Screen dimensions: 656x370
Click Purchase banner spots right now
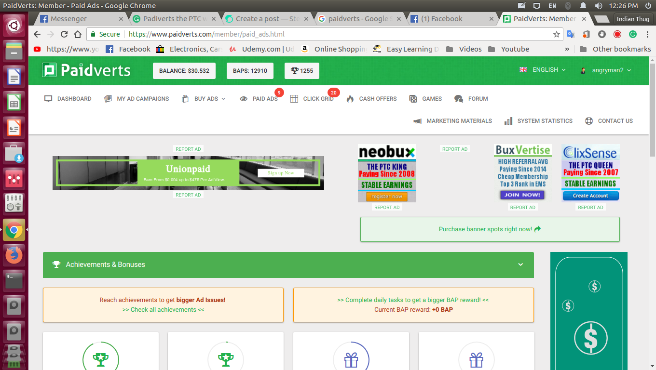[x=490, y=229]
